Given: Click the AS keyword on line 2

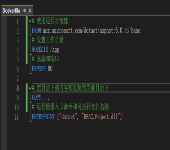Looking at the screenshot, I should pos(127,30).
